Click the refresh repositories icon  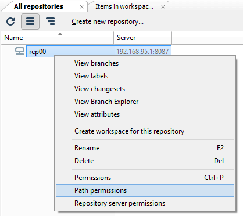tap(10, 21)
